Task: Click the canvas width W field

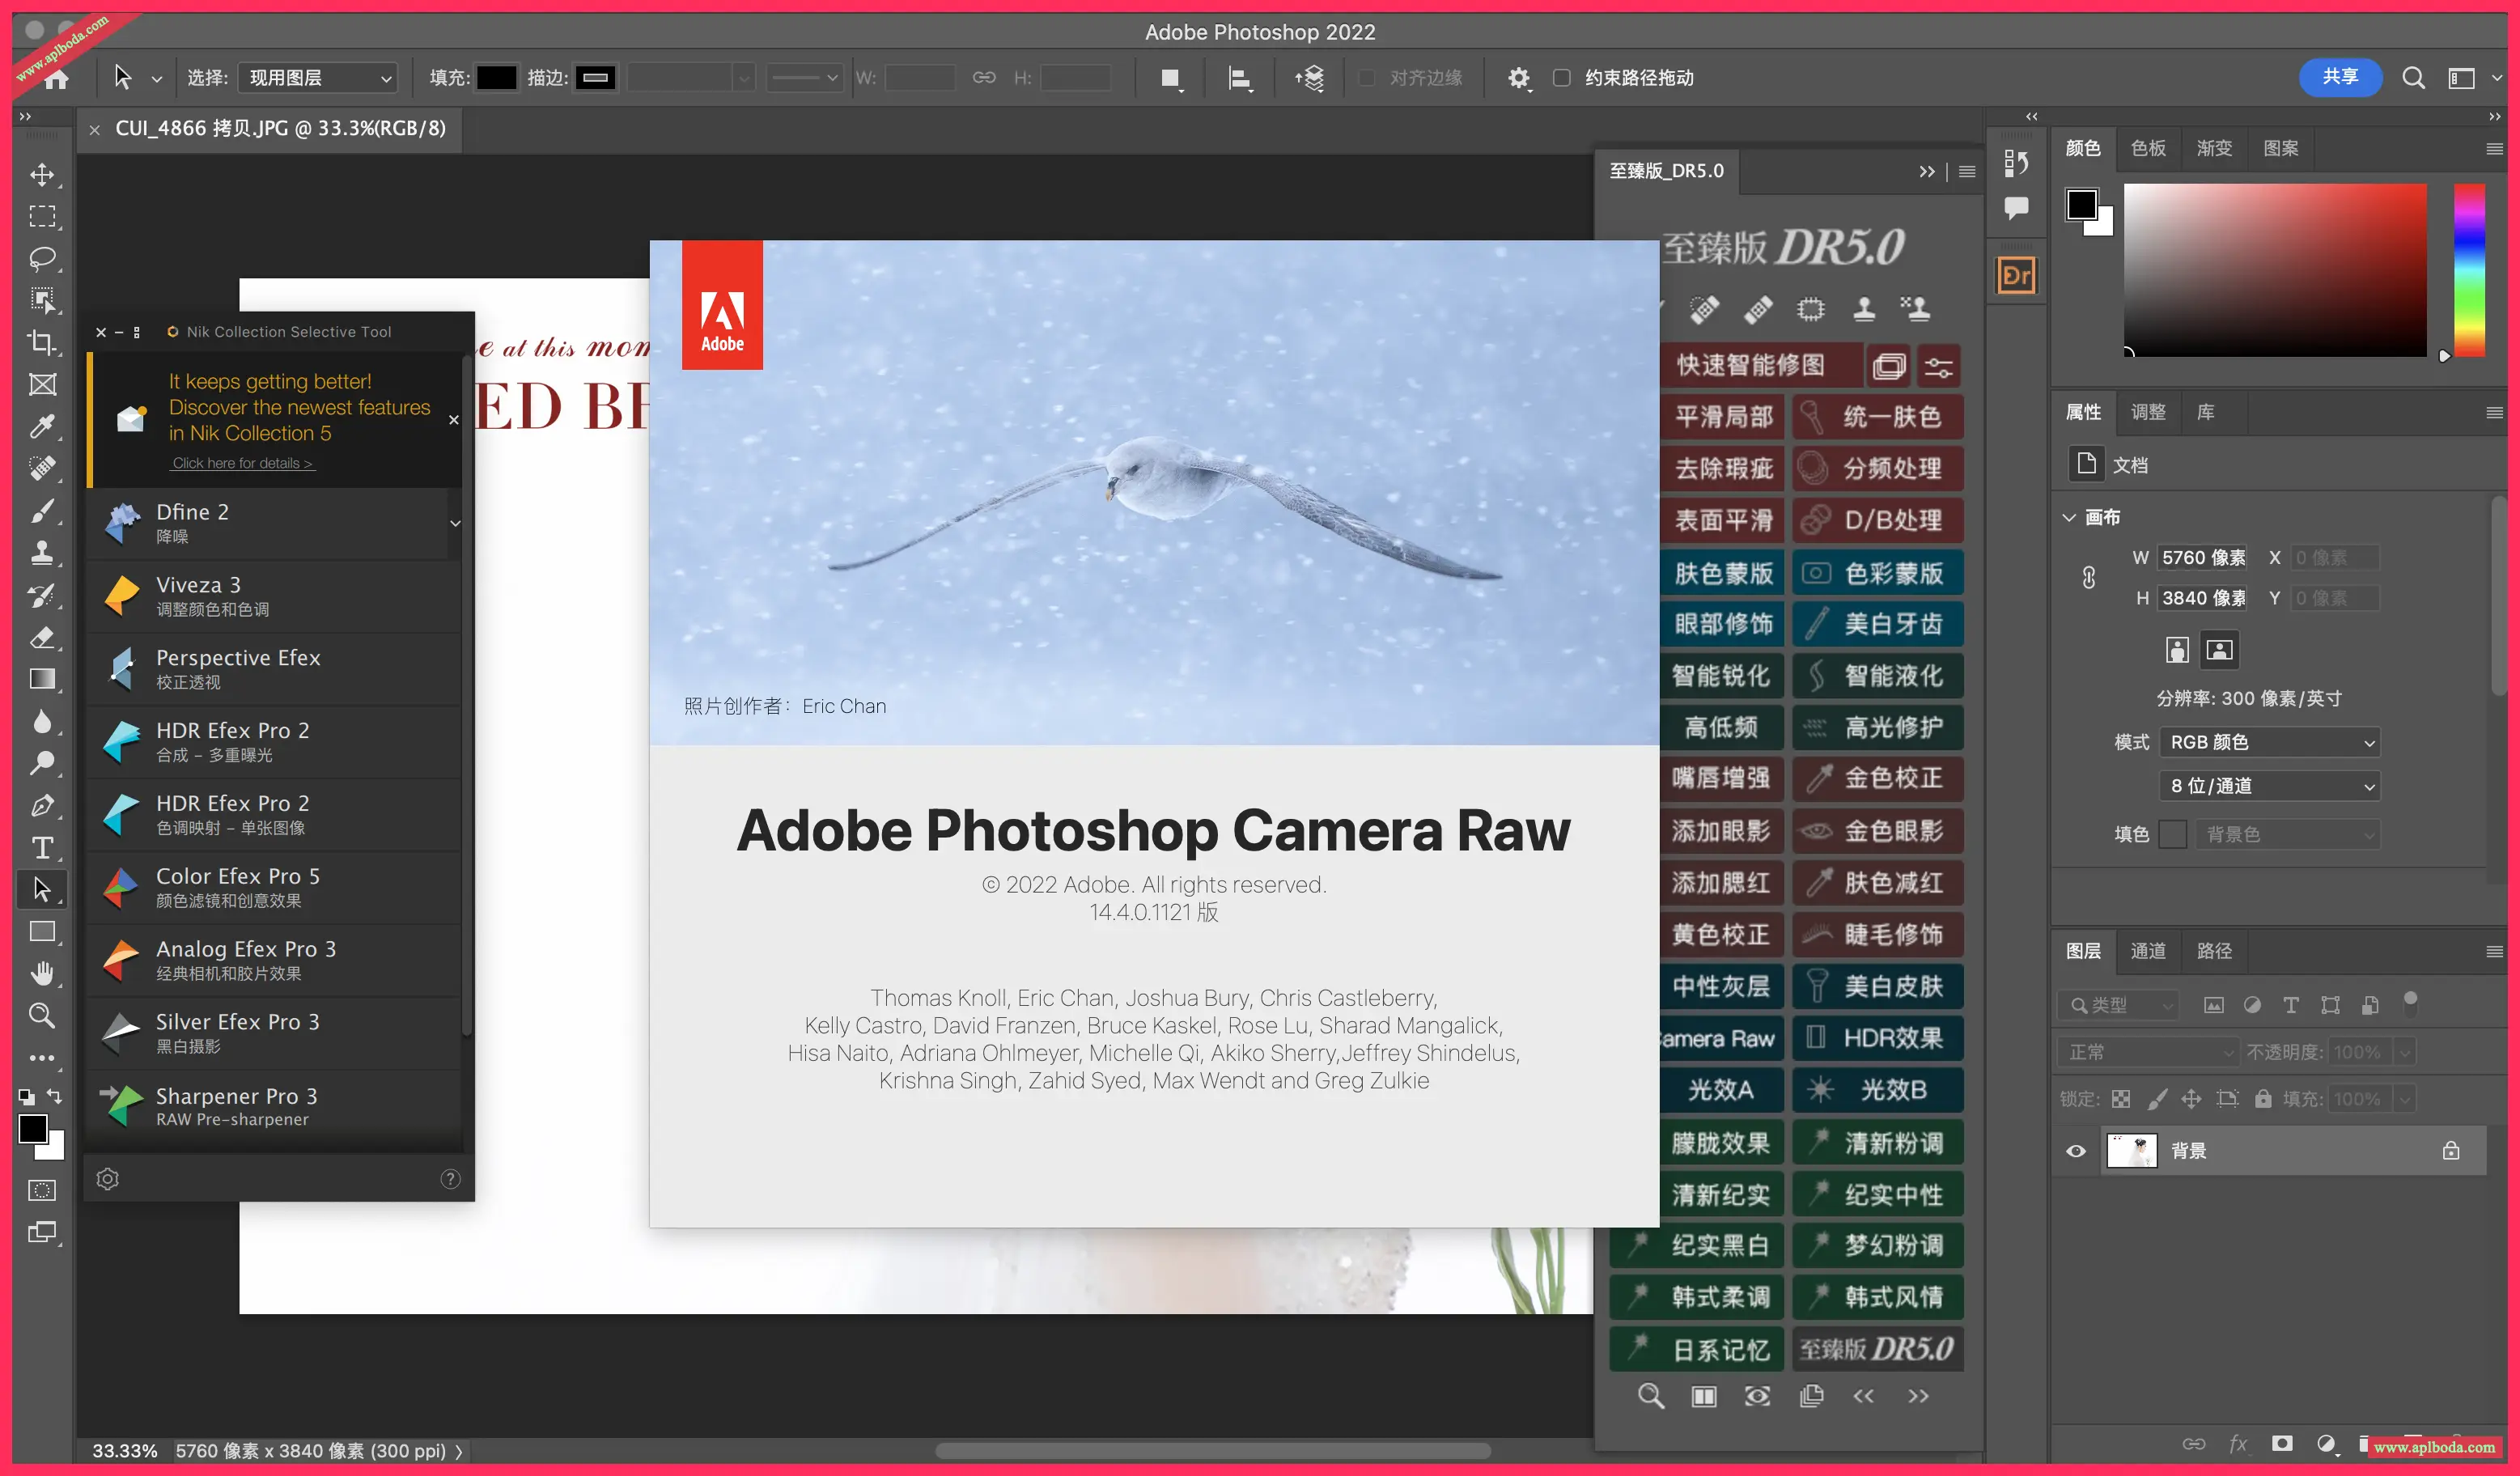Action: pyautogui.click(x=2203, y=558)
